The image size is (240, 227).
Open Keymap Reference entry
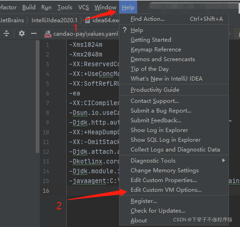pyautogui.click(x=174, y=50)
